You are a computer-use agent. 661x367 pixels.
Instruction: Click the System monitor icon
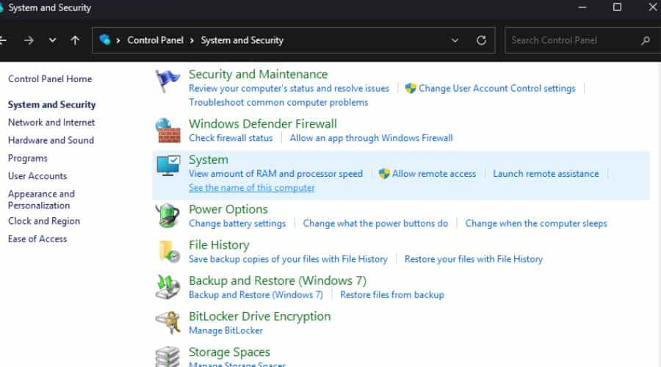[x=168, y=167]
